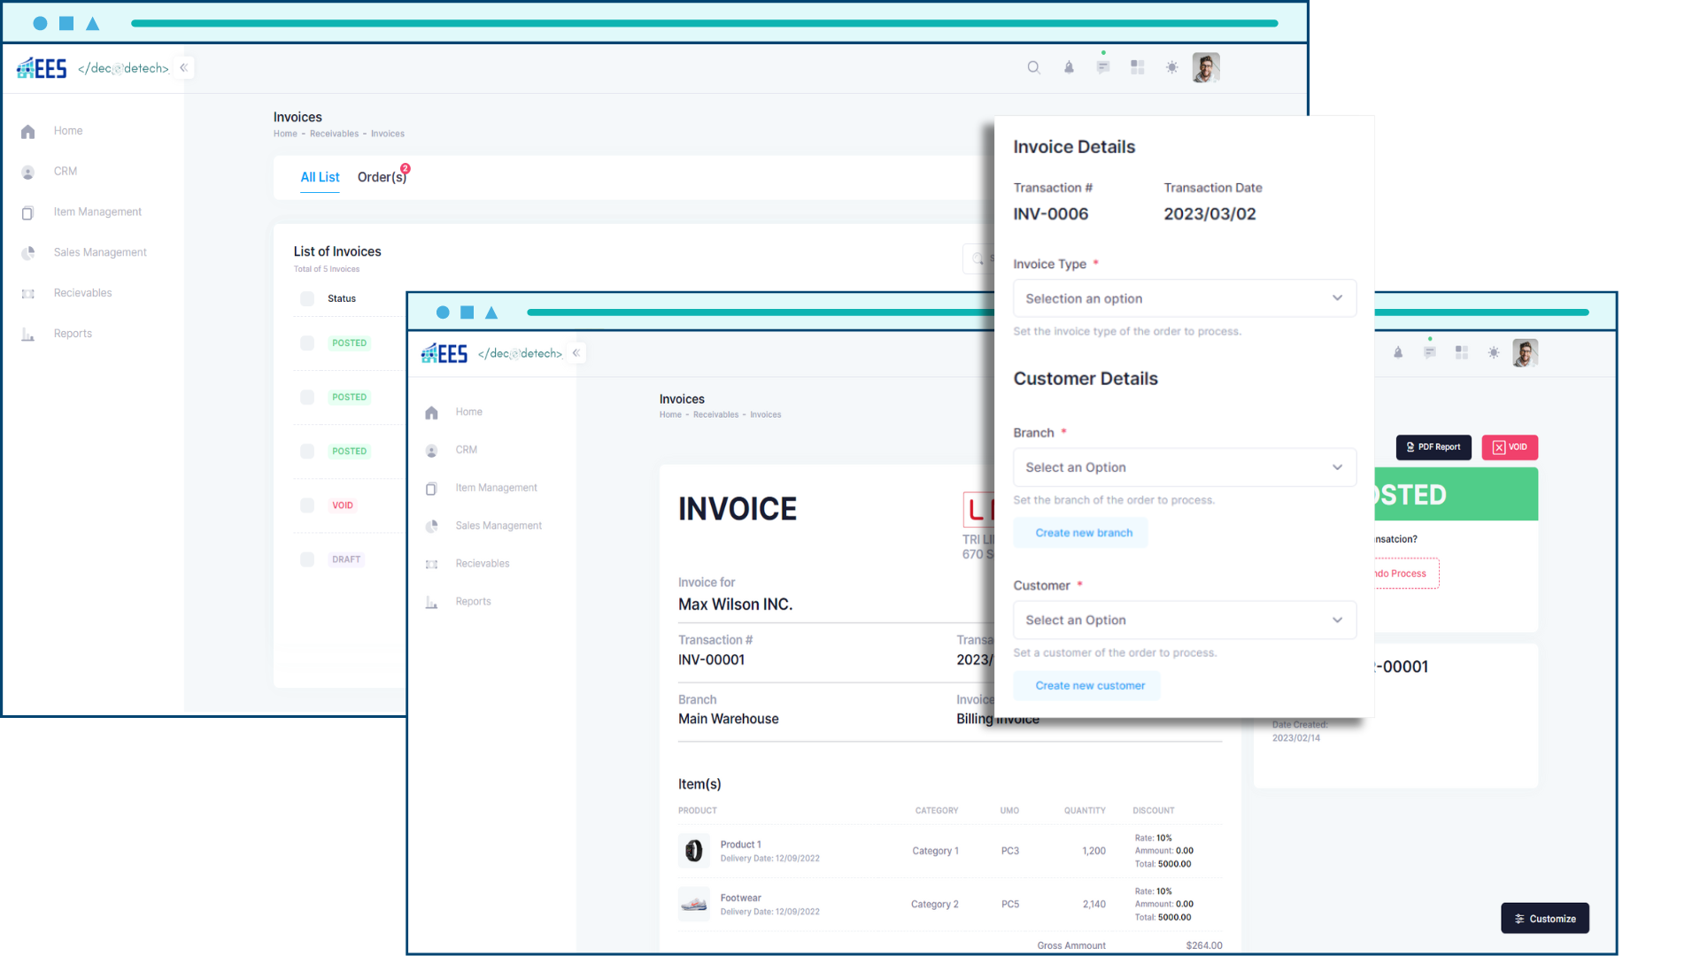The width and height of the screenshot is (1700, 956).
Task: Click the PDF Report button
Action: click(x=1433, y=447)
